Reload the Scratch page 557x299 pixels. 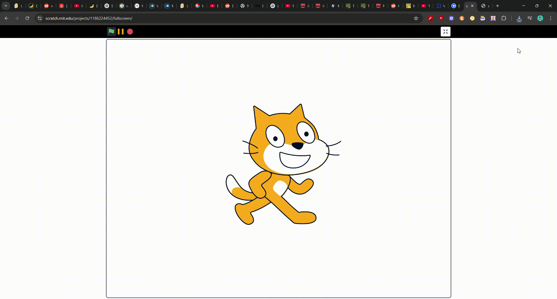coord(27,18)
